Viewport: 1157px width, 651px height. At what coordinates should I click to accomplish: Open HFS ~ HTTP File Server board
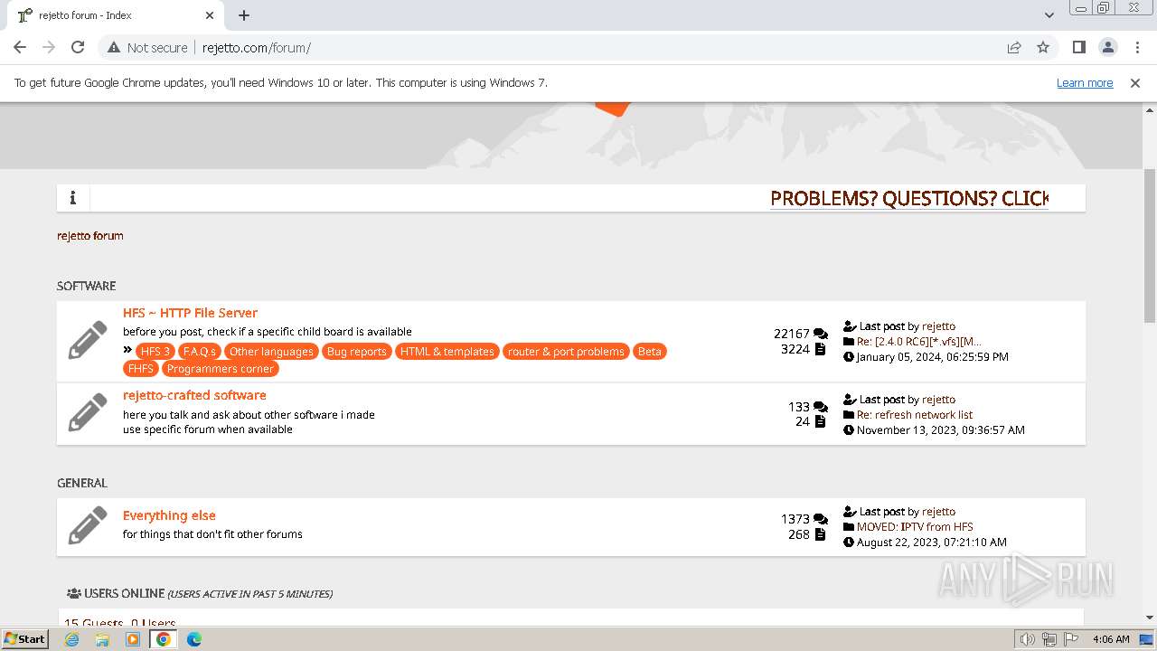coord(190,313)
